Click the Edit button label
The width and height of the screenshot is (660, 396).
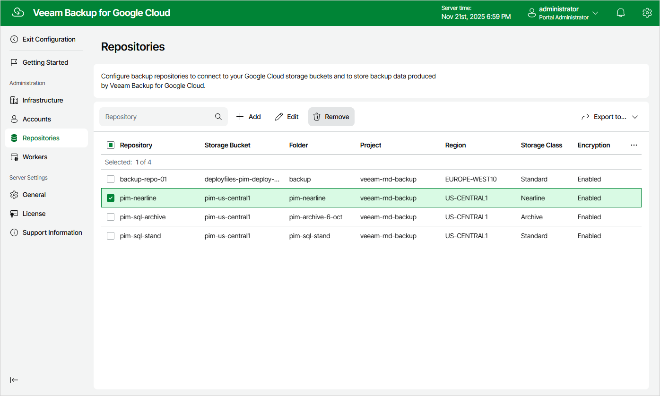(x=293, y=117)
